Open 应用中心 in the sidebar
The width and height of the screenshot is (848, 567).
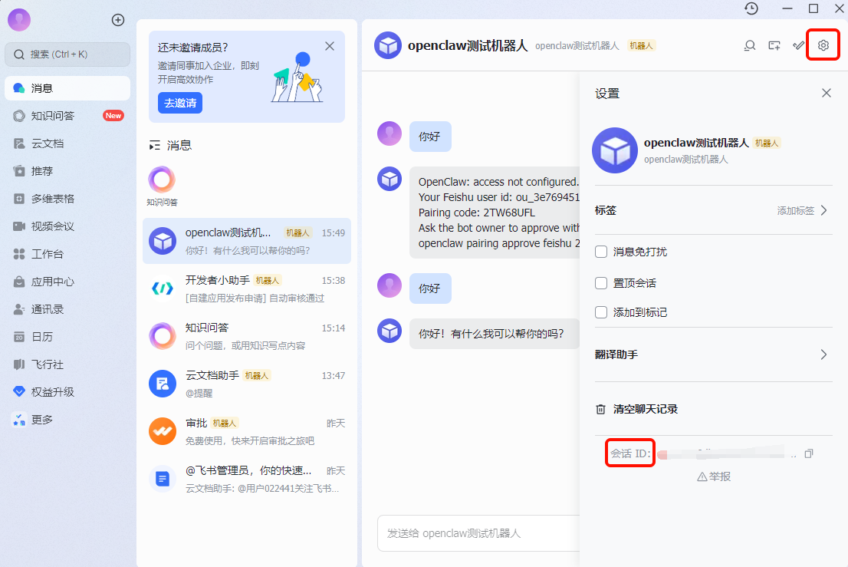67,282
